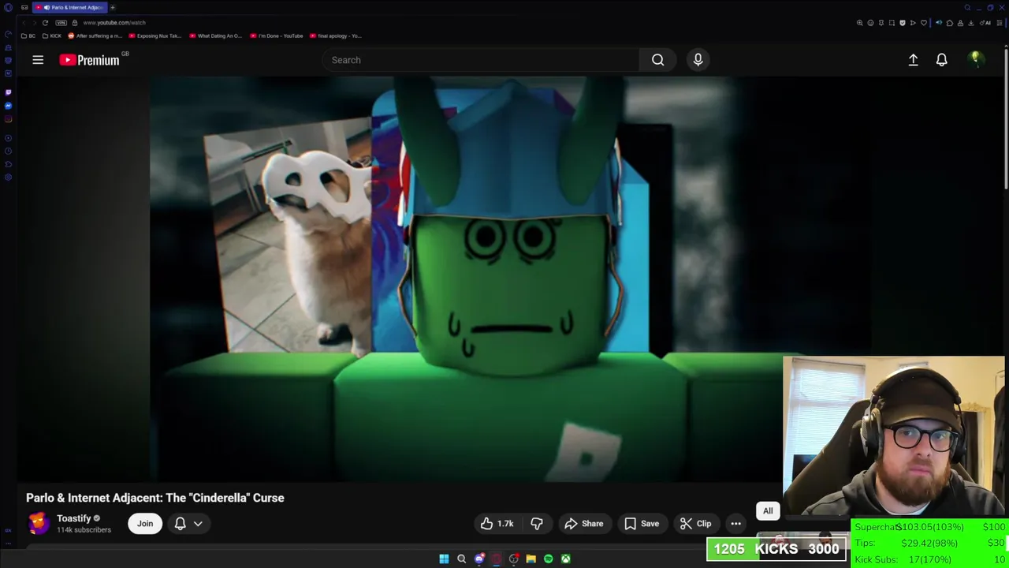Click the page vertical scrollbar
1009x568 pixels.
[x=1006, y=118]
